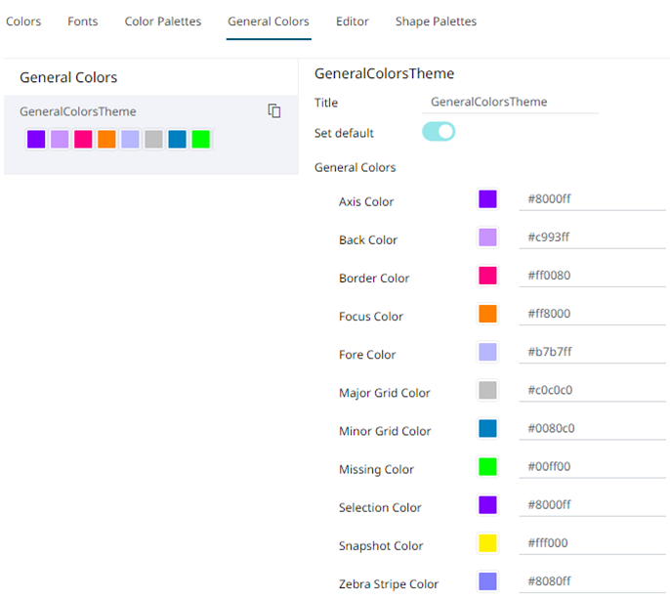The image size is (670, 601).
Task: Open the Fore Color swatch
Action: [x=487, y=352]
